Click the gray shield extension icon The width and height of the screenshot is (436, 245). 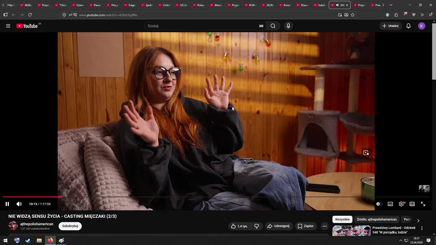click(x=414, y=15)
